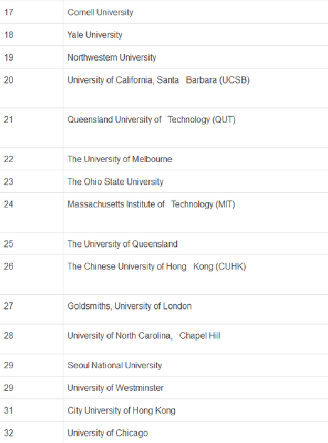The image size is (328, 443).
Task: Click University of California, Santa Barbara (UCSB)
Action: pyautogui.click(x=159, y=80)
